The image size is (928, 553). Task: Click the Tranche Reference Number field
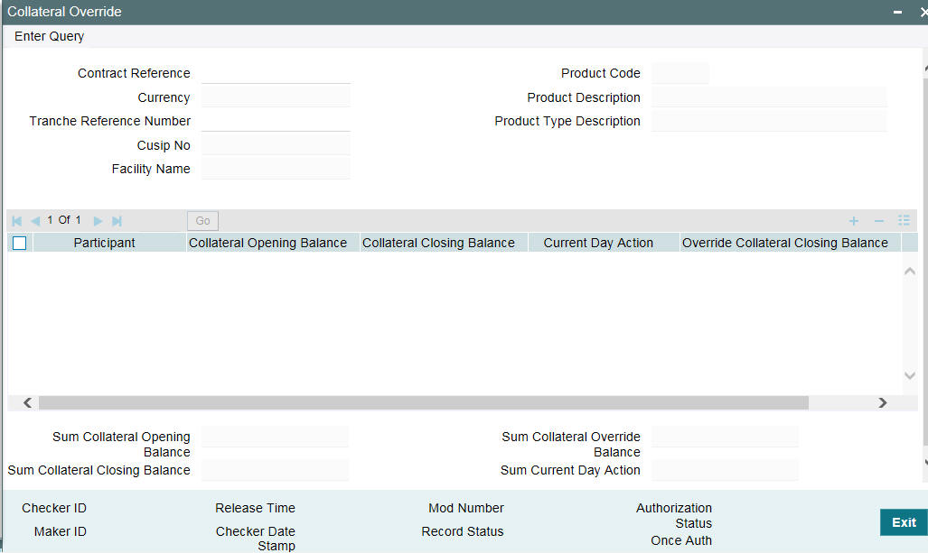(276, 121)
